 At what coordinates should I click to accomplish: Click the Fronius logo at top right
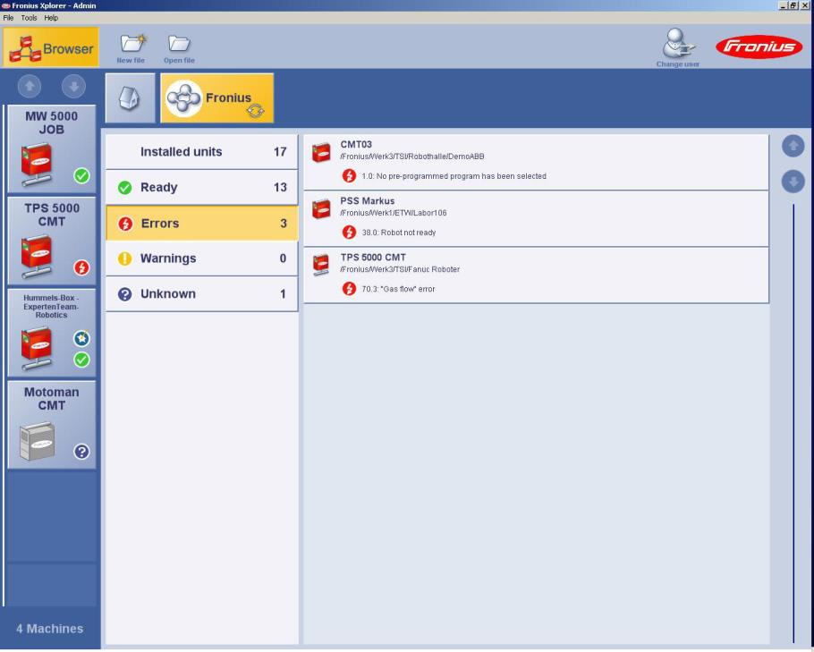click(x=759, y=47)
